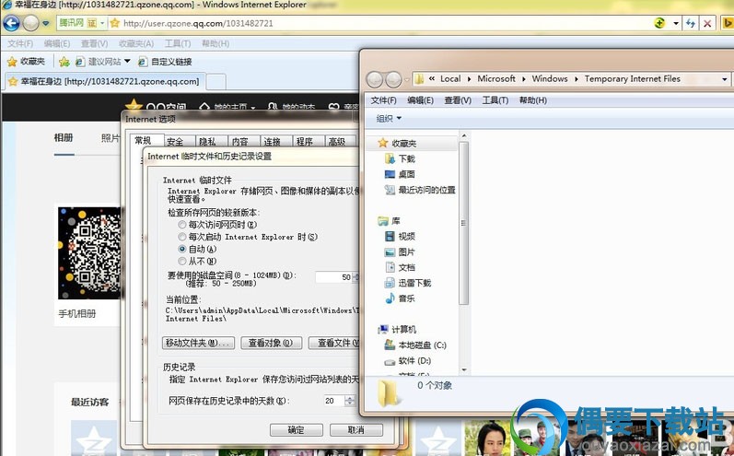Open Explorer address bar dropdown arrow

pos(725,79)
